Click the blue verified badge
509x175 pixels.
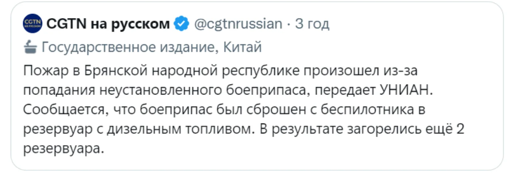(x=182, y=24)
